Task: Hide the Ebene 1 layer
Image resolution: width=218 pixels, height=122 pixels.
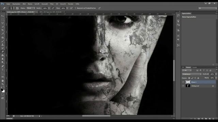Action: tap(183, 82)
